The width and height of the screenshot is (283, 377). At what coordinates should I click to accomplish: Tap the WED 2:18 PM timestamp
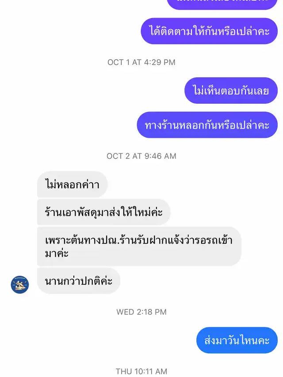click(x=141, y=312)
